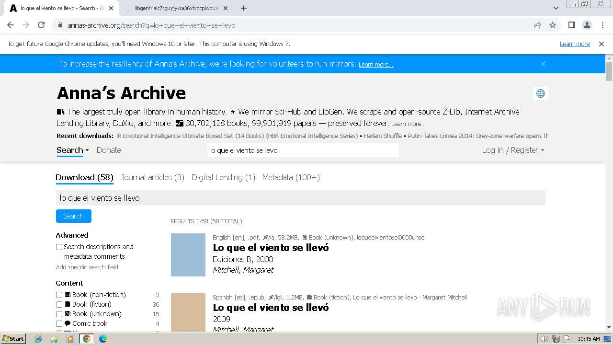Check Book (unknown) filter
613x345 pixels.
(59, 314)
